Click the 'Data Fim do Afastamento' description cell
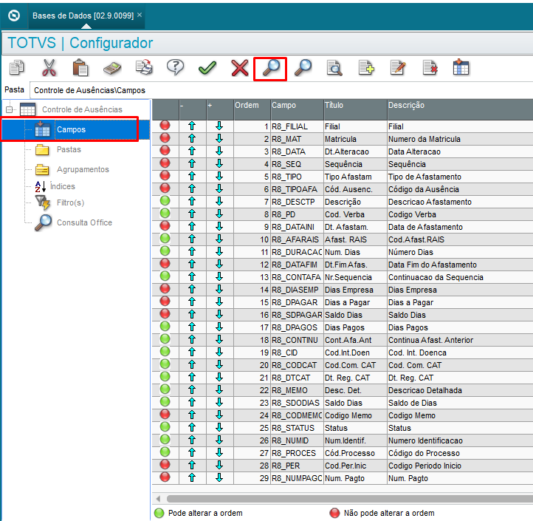The image size is (533, 521). [460, 265]
